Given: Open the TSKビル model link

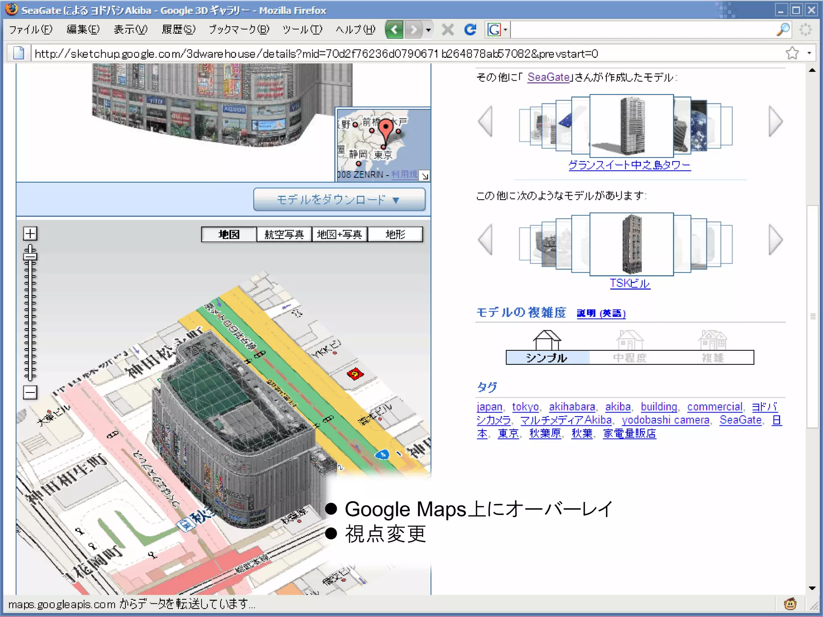Looking at the screenshot, I should tap(629, 284).
